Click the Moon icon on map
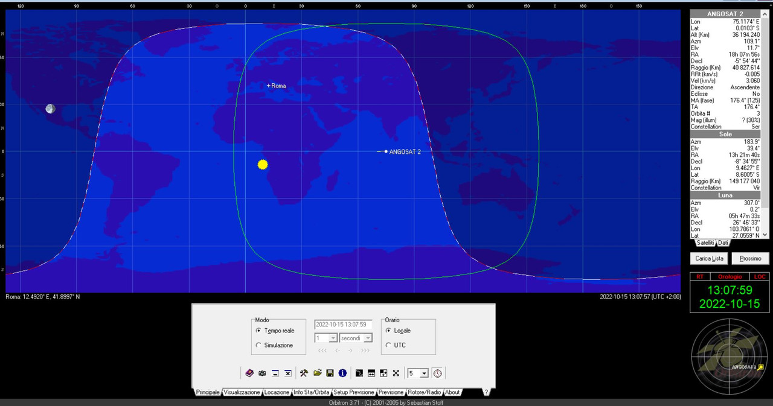 tap(50, 109)
